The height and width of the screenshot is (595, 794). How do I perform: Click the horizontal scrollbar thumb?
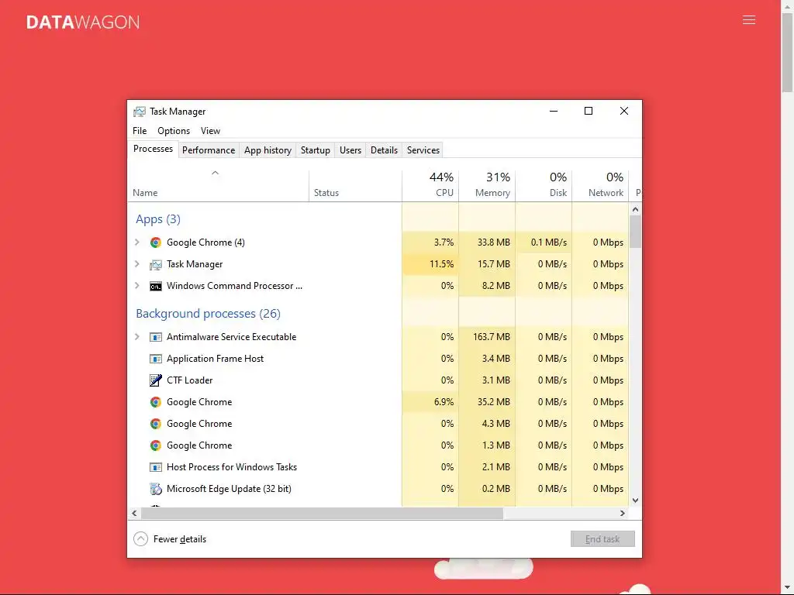(322, 513)
